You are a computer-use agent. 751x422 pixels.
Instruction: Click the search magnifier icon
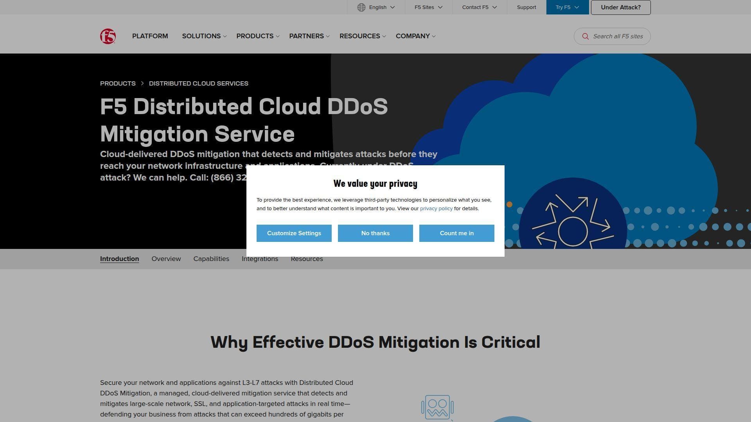click(x=585, y=36)
